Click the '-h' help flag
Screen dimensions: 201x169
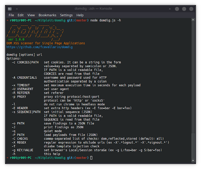pos(14,154)
